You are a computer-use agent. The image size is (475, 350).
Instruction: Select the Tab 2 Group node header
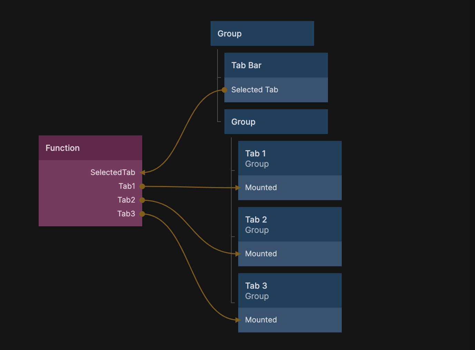[290, 225]
